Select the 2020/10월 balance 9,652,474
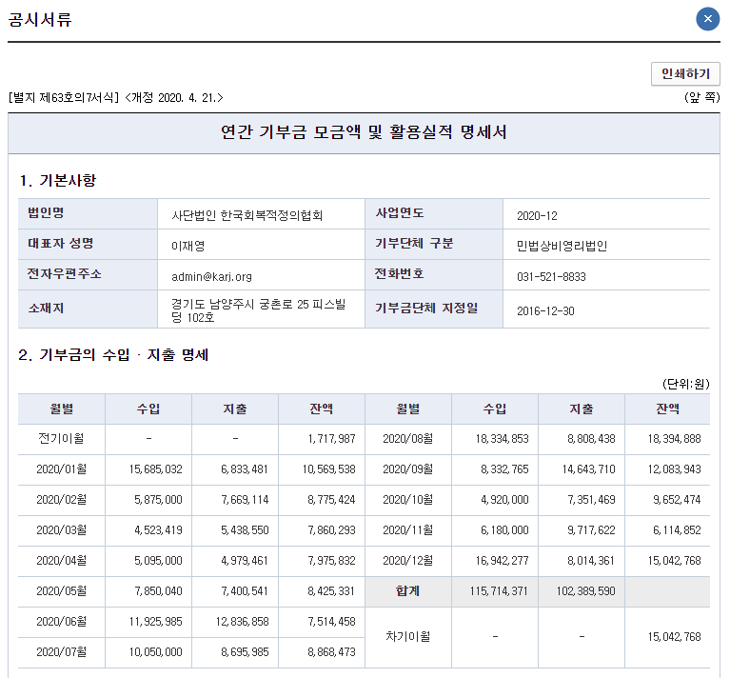Screen dimensions: 730x678 [677, 500]
